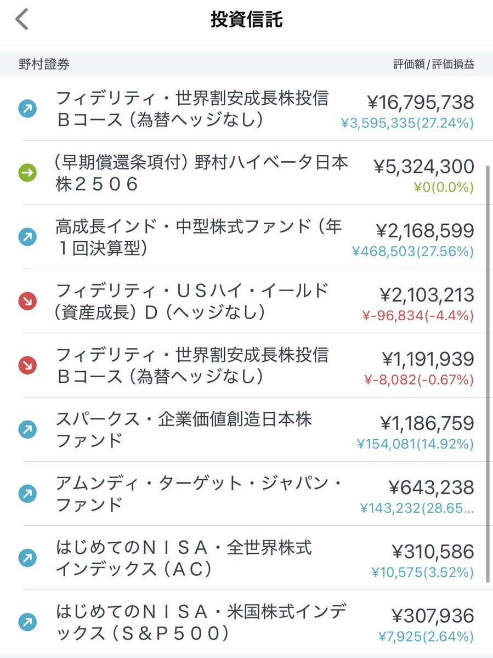This screenshot has height=658, width=493.
Task: Click the ¥310,586 valuation amount
Action: point(433,551)
